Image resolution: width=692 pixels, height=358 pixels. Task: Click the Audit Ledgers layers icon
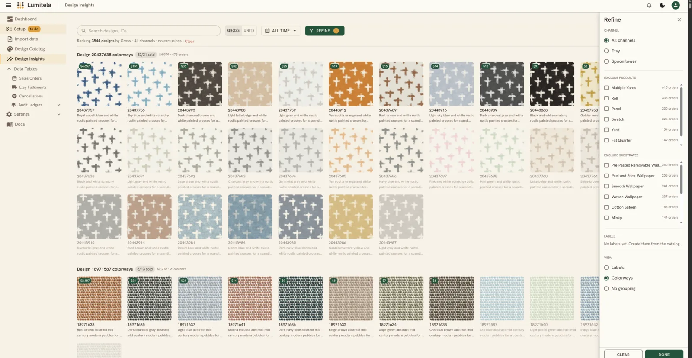click(x=13, y=105)
